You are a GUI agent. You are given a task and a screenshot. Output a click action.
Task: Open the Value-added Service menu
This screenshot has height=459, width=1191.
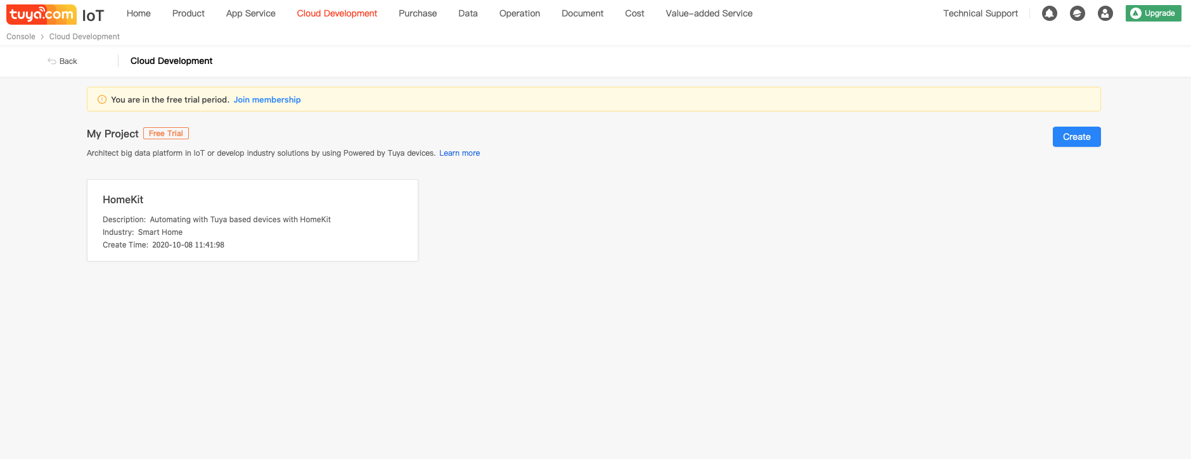[x=709, y=13]
